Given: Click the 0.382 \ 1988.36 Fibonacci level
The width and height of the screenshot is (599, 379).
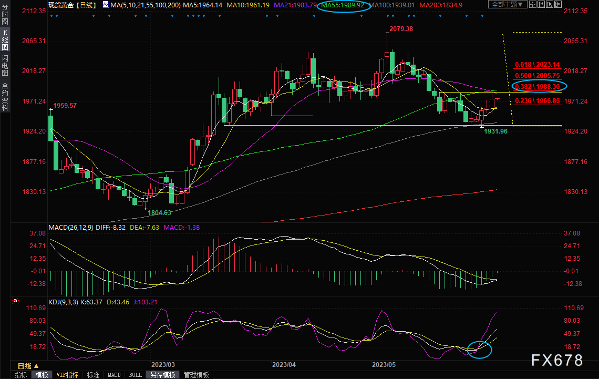Looking at the screenshot, I should pos(537,86).
